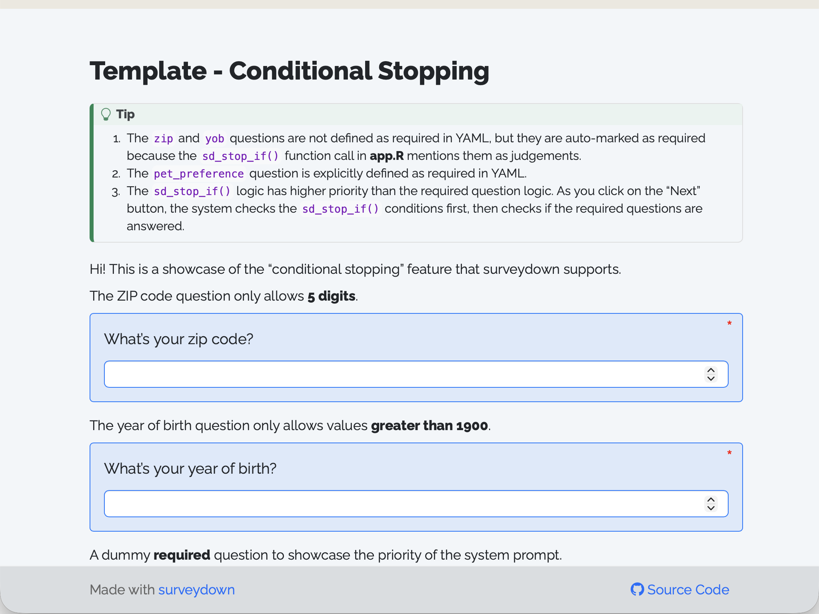Click the Template - Conditional Stopping title
Screen dimensions: 819x614
click(290, 71)
